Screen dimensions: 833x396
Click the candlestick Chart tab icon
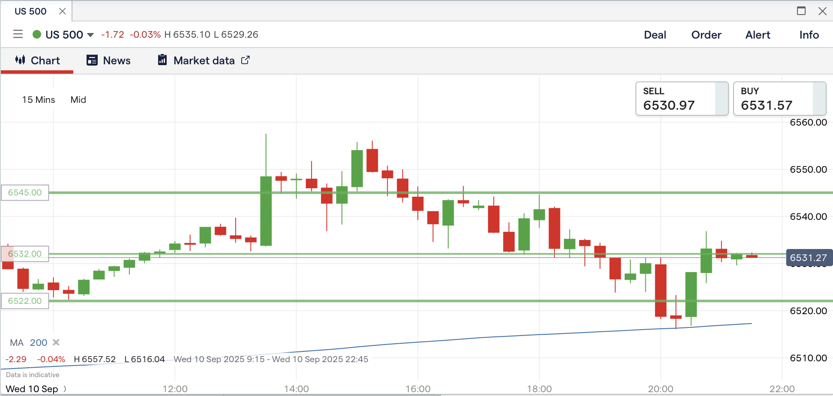[x=20, y=60]
